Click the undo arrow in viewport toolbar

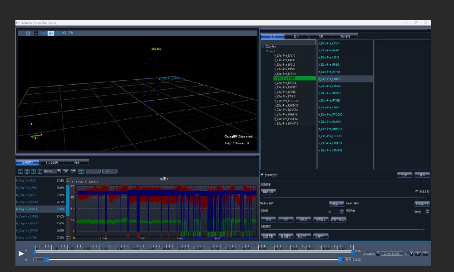pos(64,33)
